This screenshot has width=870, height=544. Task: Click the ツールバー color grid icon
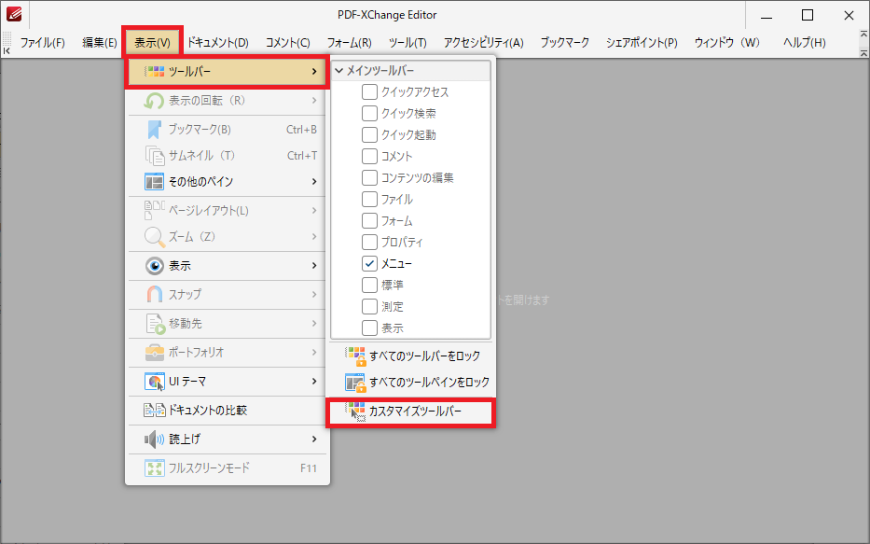[154, 71]
